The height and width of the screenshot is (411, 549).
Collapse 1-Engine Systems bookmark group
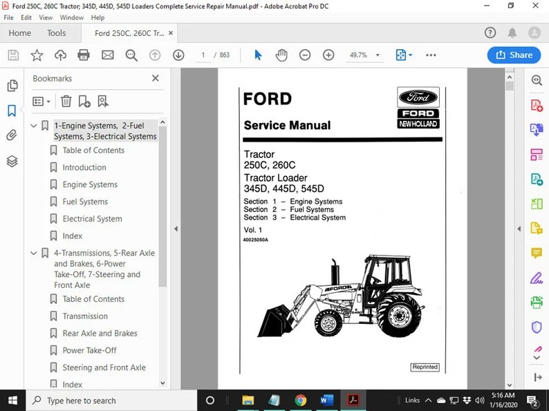pos(34,126)
